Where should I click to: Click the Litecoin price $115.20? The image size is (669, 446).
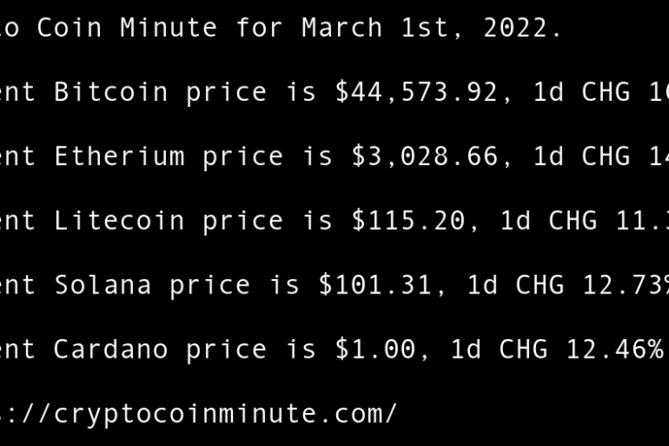[408, 220]
